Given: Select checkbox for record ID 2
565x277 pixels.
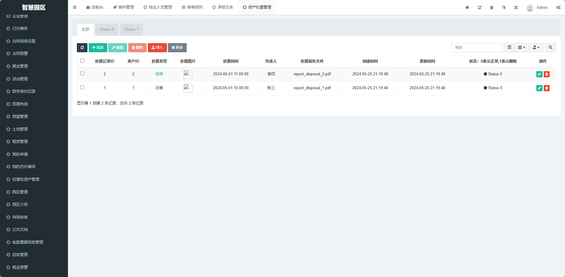Looking at the screenshot, I should point(82,74).
